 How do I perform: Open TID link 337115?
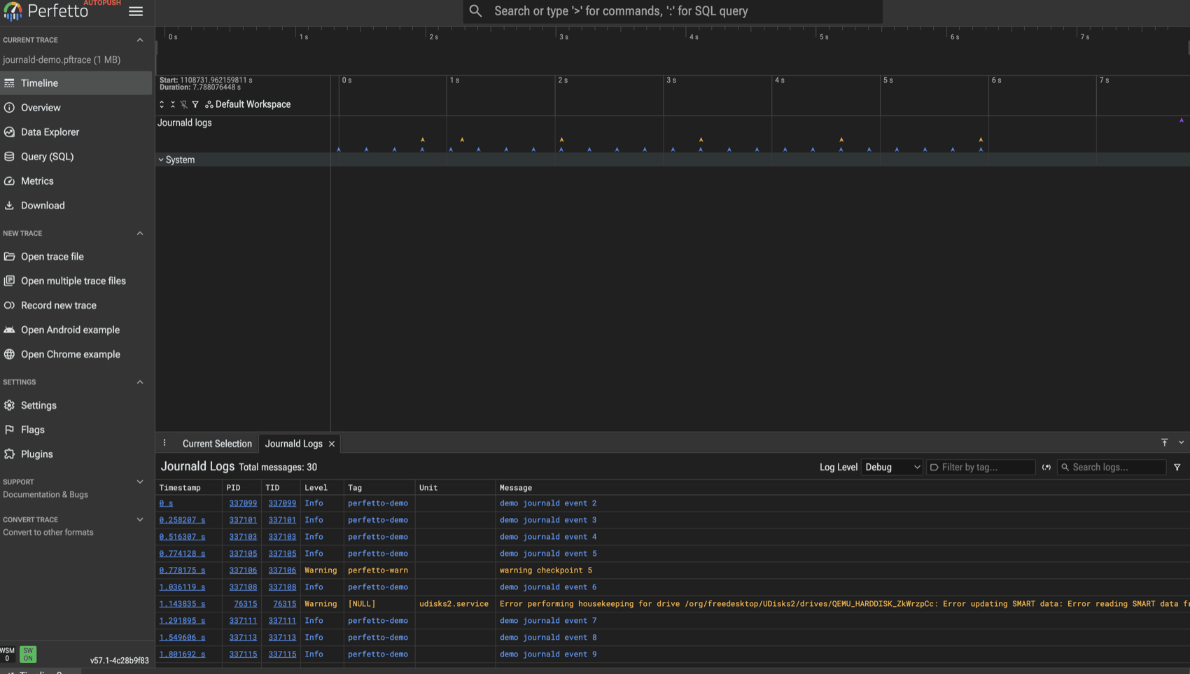click(x=282, y=654)
